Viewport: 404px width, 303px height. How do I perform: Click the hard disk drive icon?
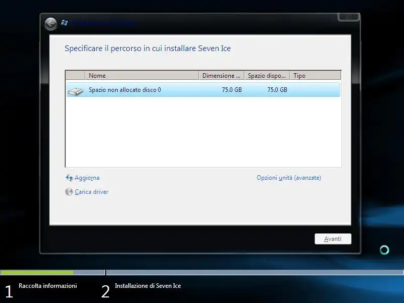pos(75,91)
